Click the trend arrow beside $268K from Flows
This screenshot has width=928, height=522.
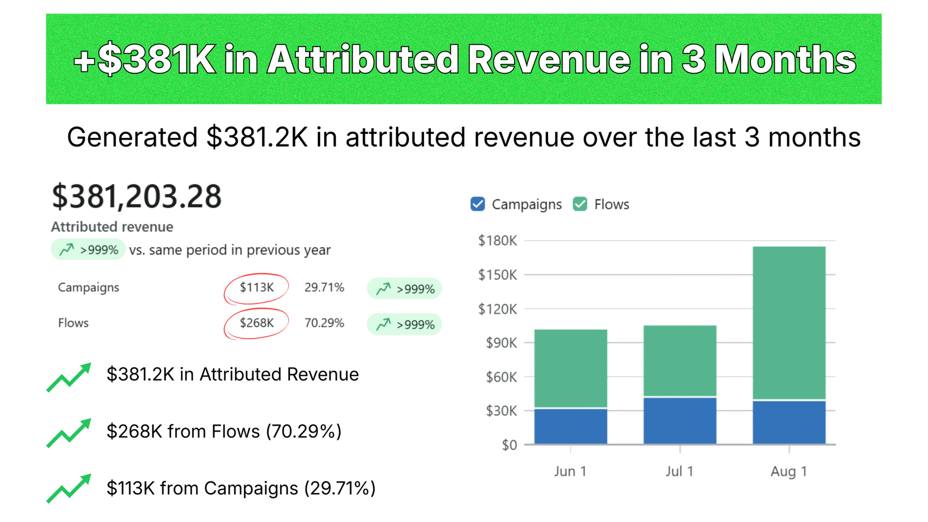coord(69,433)
